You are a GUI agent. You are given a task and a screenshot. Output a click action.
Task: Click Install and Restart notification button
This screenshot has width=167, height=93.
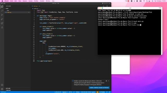tap(99, 88)
